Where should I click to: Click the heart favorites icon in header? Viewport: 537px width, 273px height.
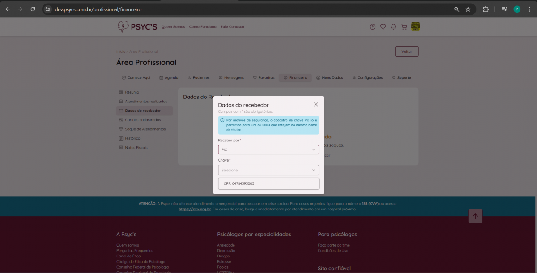[383, 27]
